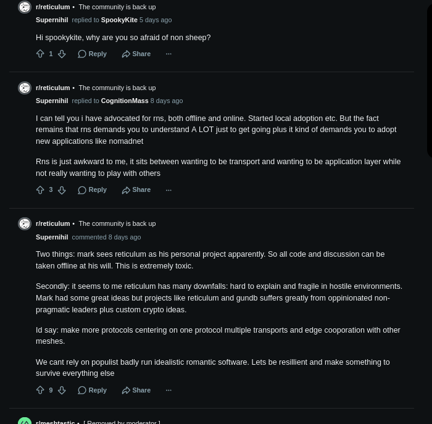This screenshot has height=424, width=432.
Task: Visit the Supernihil profile on the commented 8 days ago entry
Action: (52, 237)
